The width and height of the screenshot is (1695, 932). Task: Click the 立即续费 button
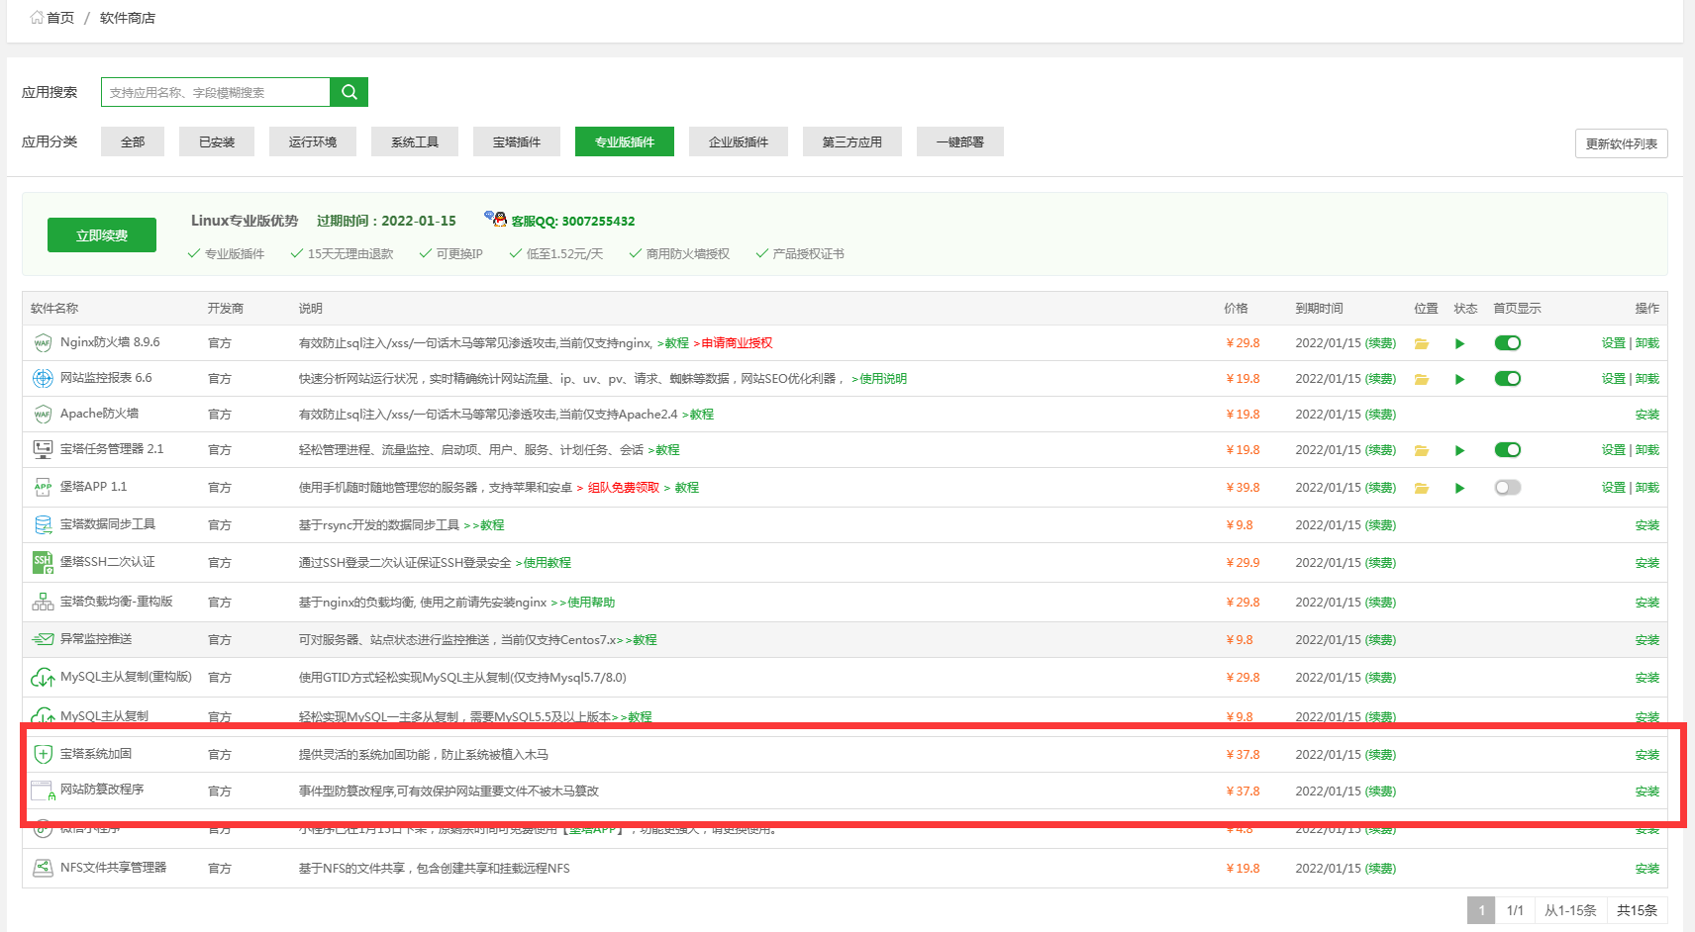tap(102, 235)
